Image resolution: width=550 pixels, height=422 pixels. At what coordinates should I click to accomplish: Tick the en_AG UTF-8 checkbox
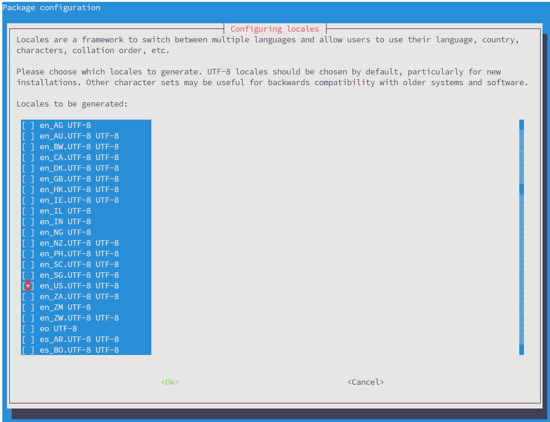tap(28, 125)
